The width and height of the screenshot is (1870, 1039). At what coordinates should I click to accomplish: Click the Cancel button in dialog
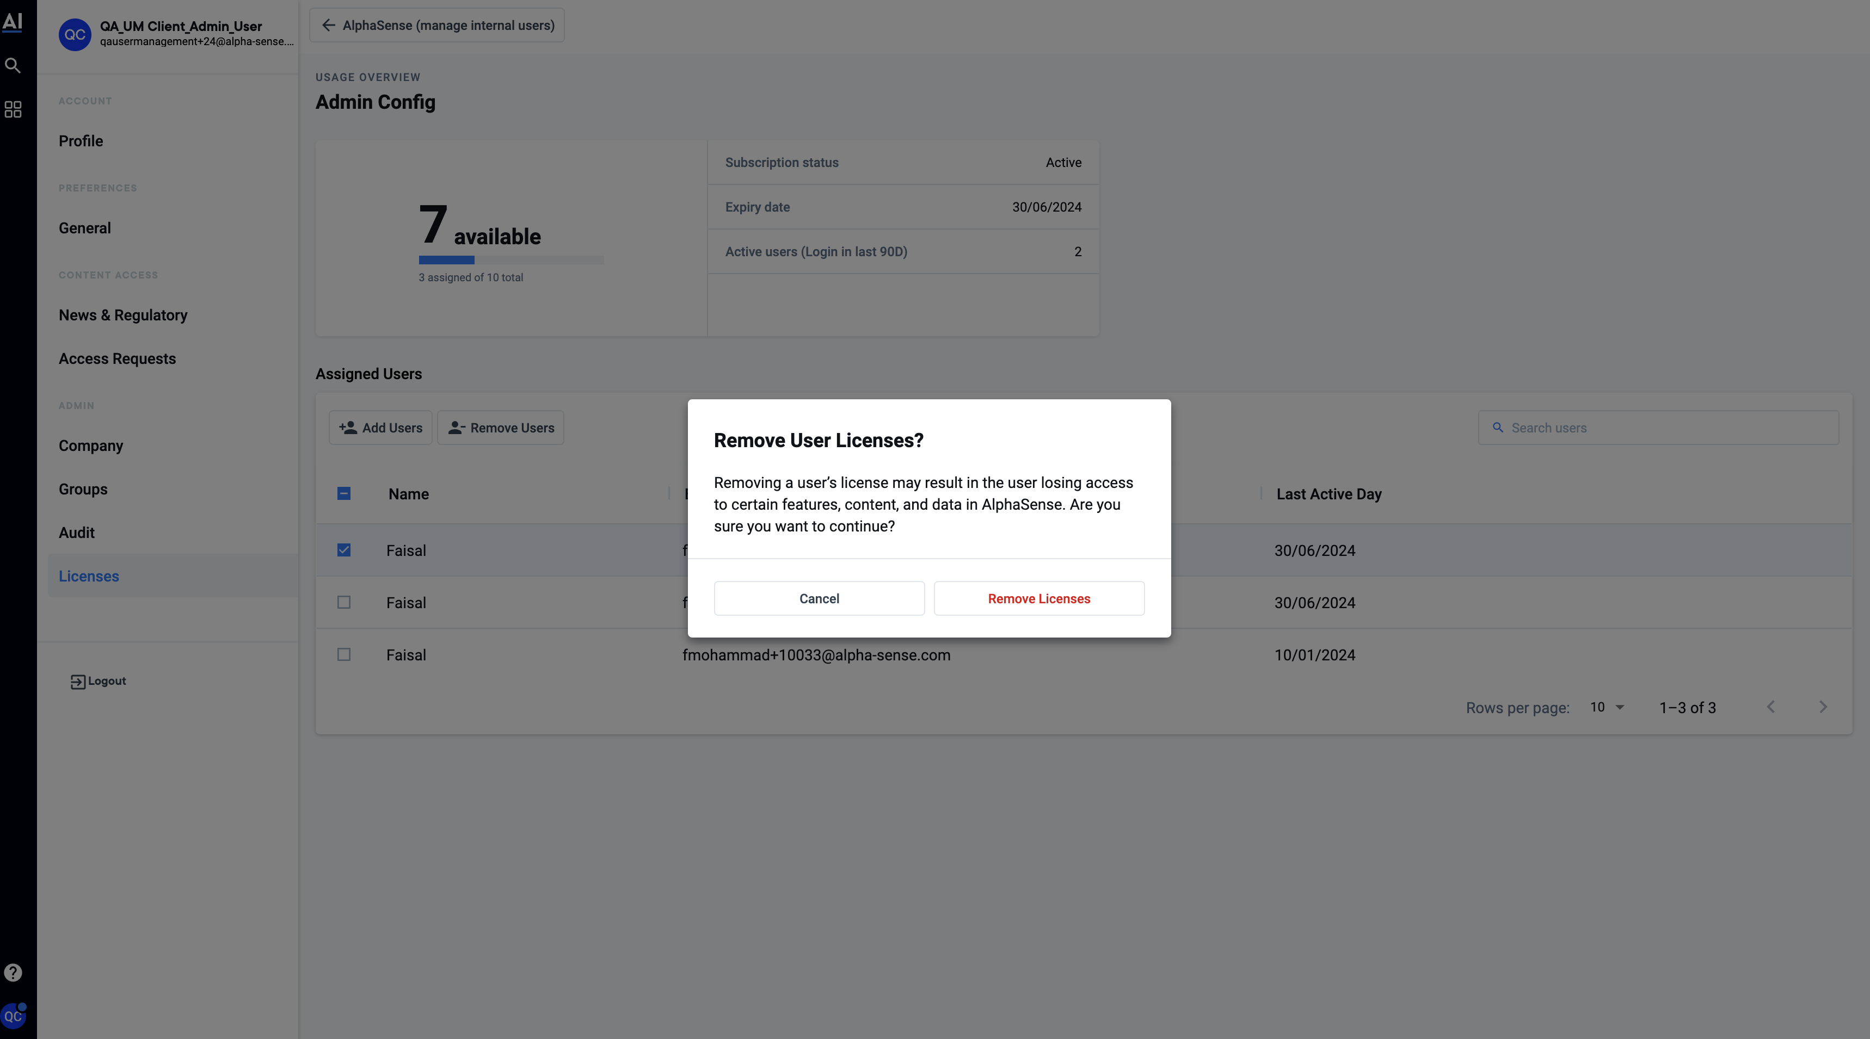[x=819, y=597]
